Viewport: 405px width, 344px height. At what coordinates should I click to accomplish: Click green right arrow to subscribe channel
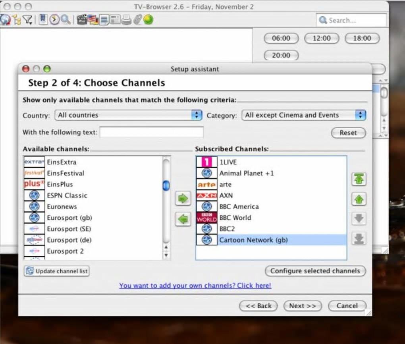click(x=183, y=199)
